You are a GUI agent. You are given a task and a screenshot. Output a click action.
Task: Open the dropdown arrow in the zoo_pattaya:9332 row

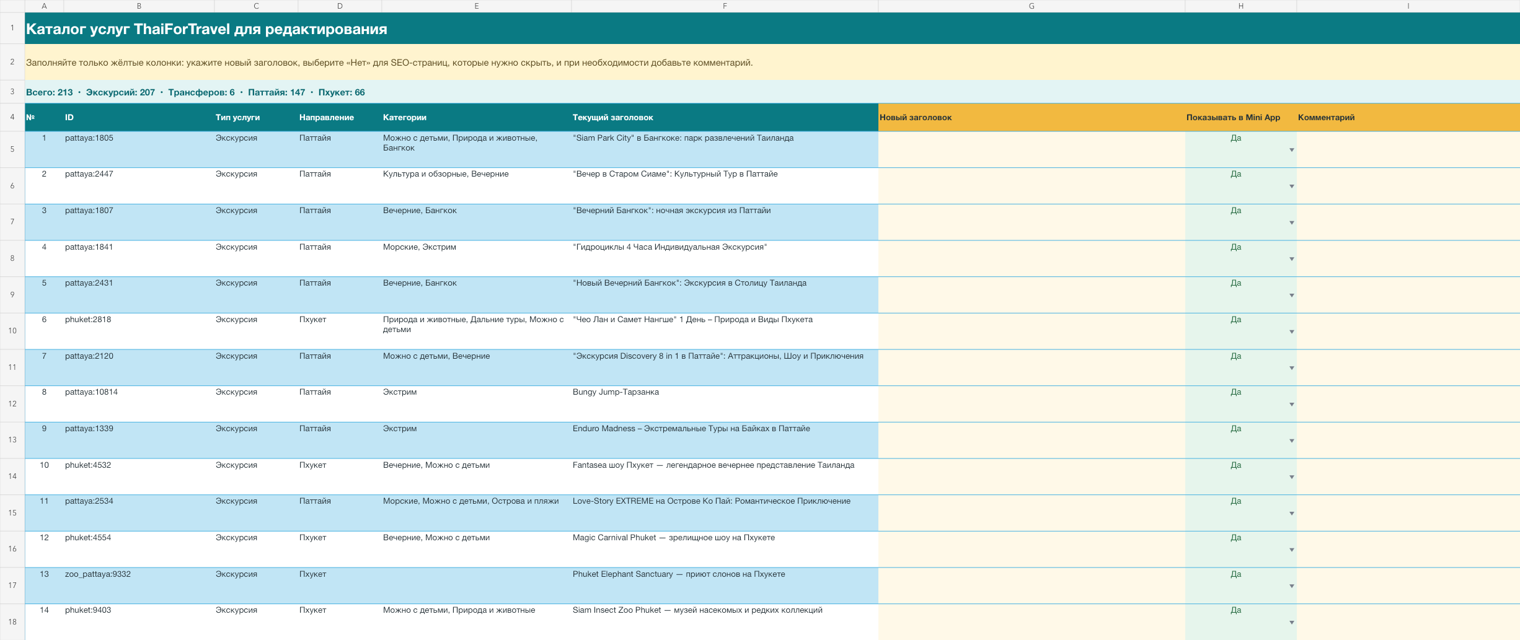(1291, 586)
